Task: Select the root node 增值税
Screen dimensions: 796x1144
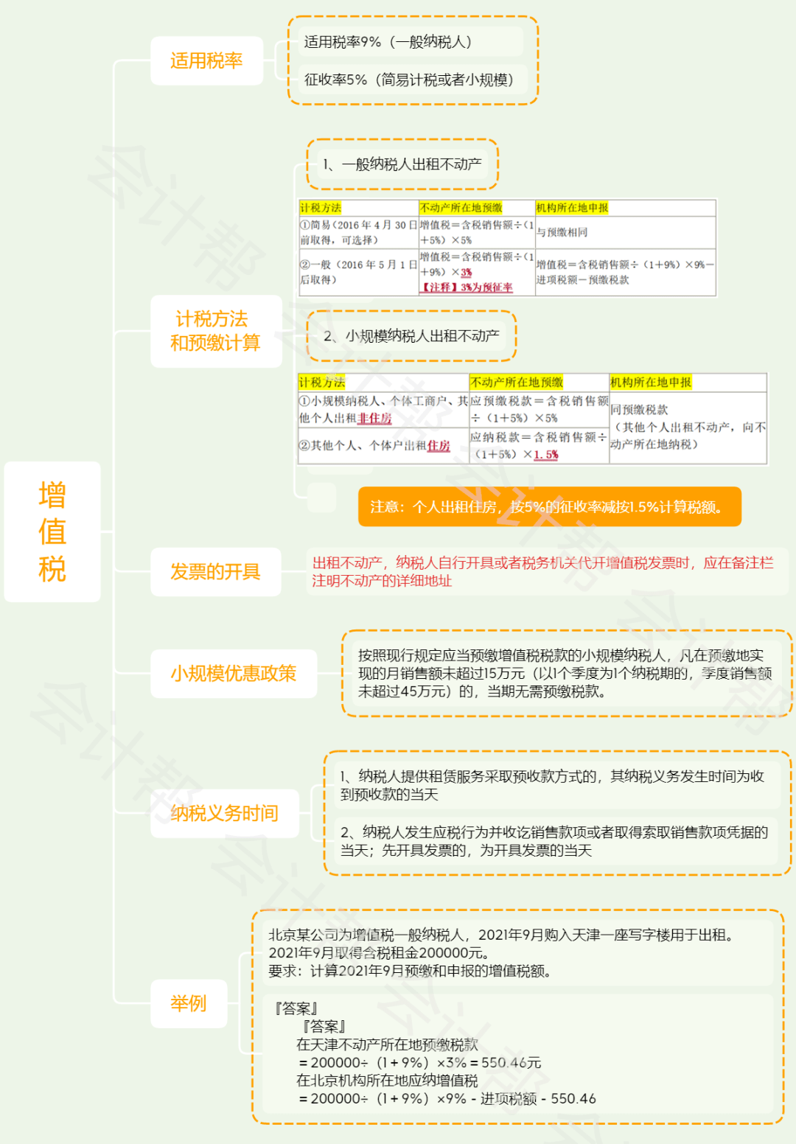Action: (52, 531)
